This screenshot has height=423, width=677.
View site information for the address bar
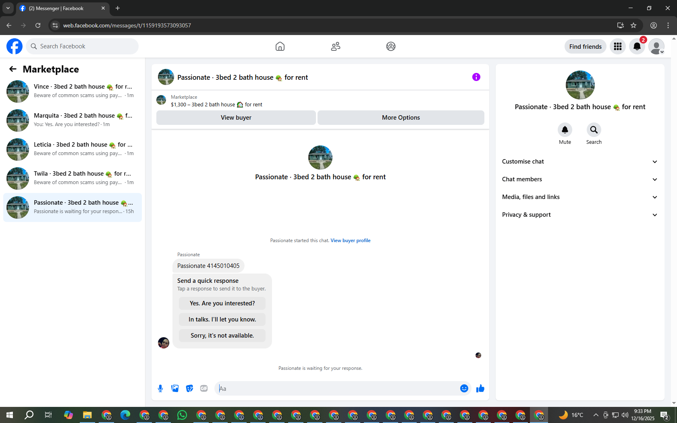coord(55,25)
